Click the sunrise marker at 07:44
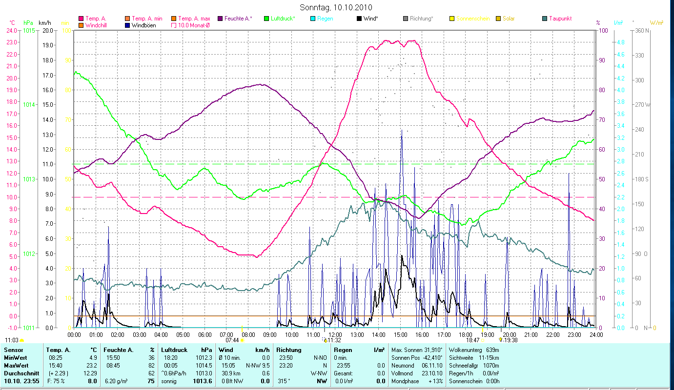Image resolution: width=674 pixels, height=390 pixels. [x=242, y=340]
